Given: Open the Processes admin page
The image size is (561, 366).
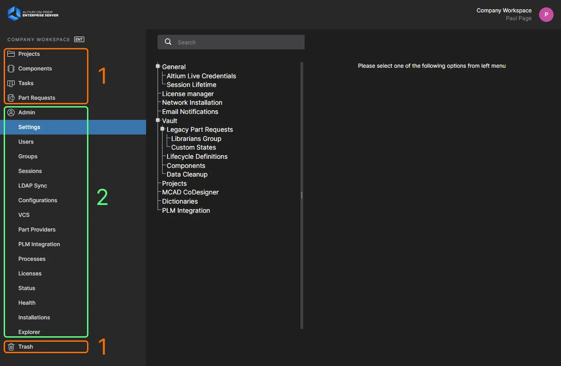Looking at the screenshot, I should coord(73,259).
